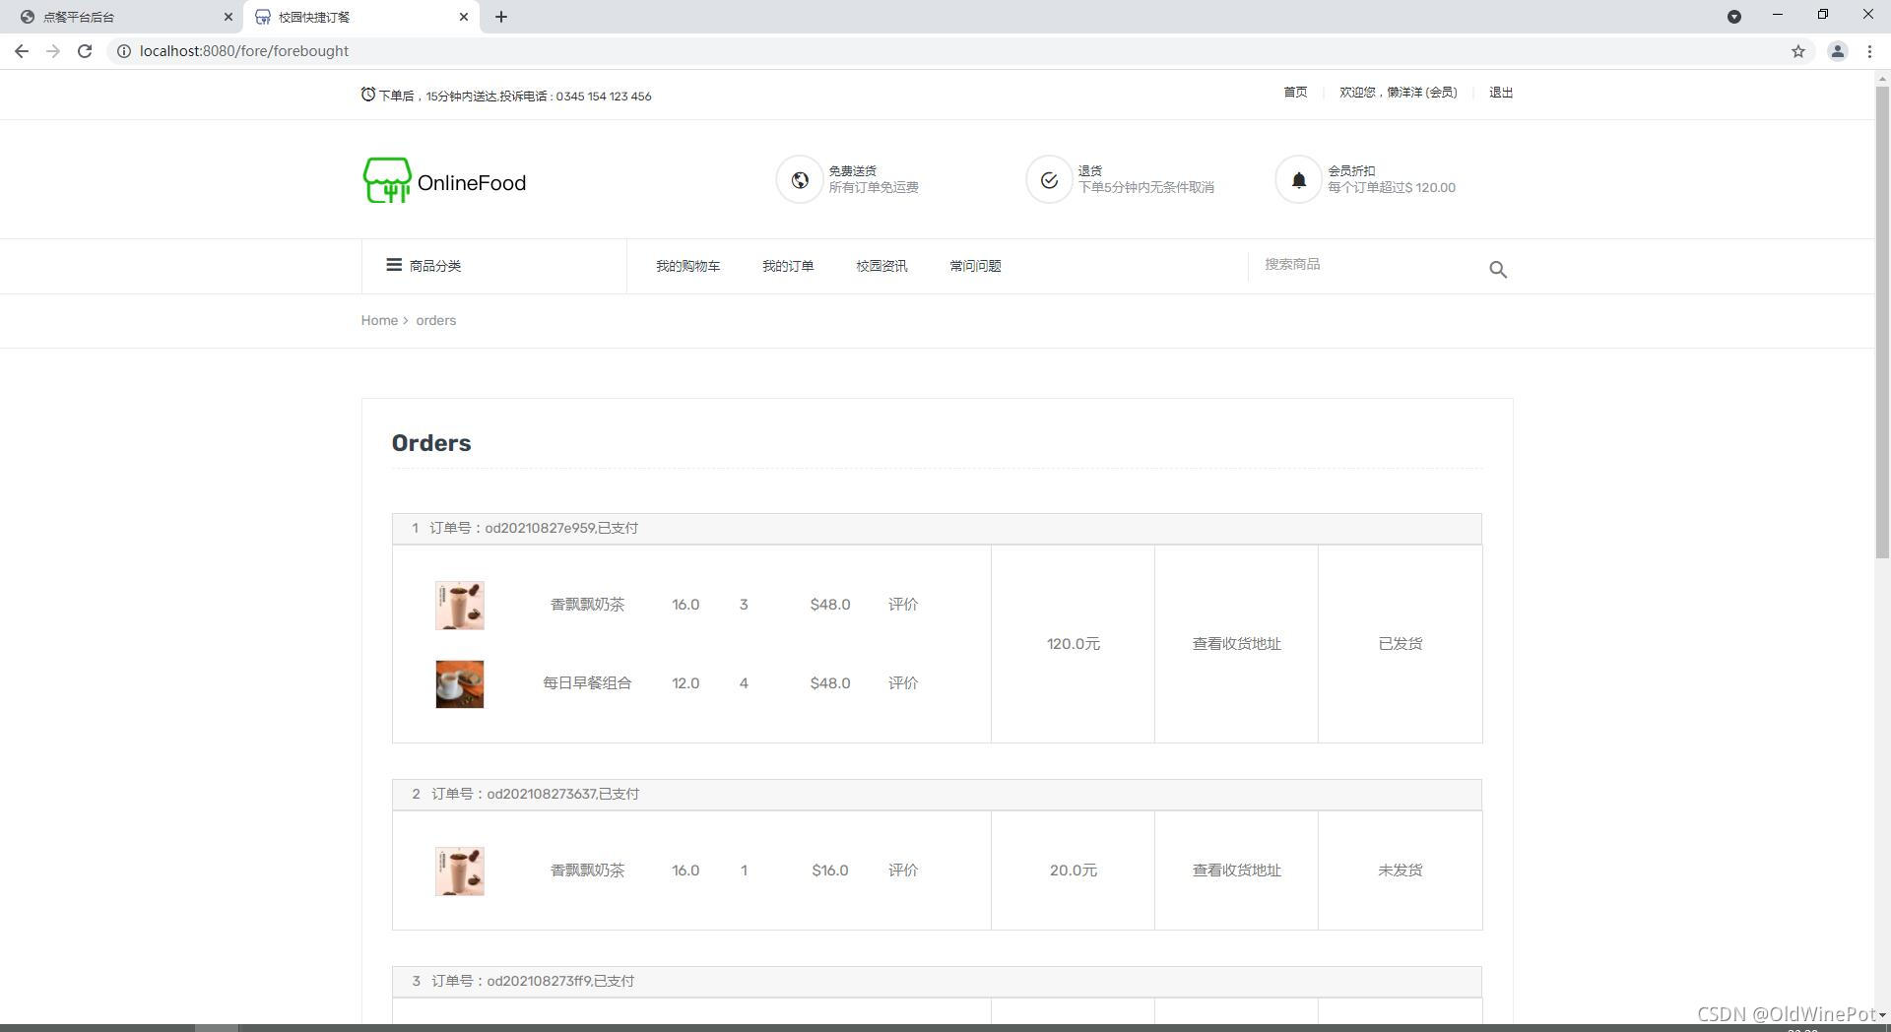Open the tab search dropdown arrow

point(1734,17)
